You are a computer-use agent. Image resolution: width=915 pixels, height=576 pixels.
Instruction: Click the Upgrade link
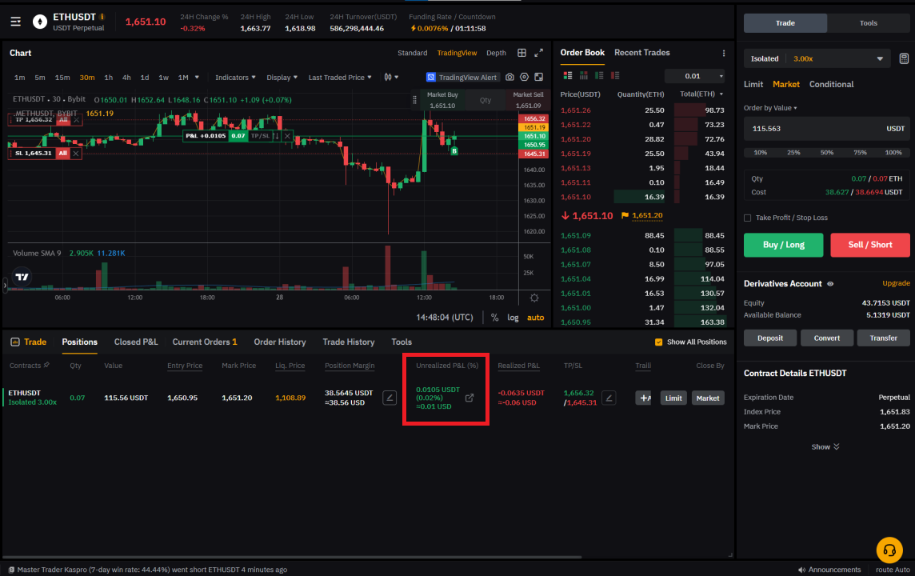click(x=896, y=283)
